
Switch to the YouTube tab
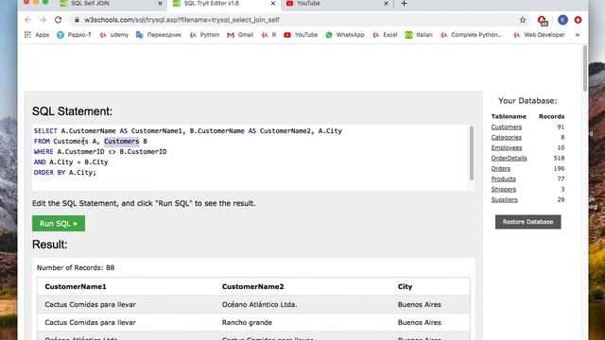point(337,4)
